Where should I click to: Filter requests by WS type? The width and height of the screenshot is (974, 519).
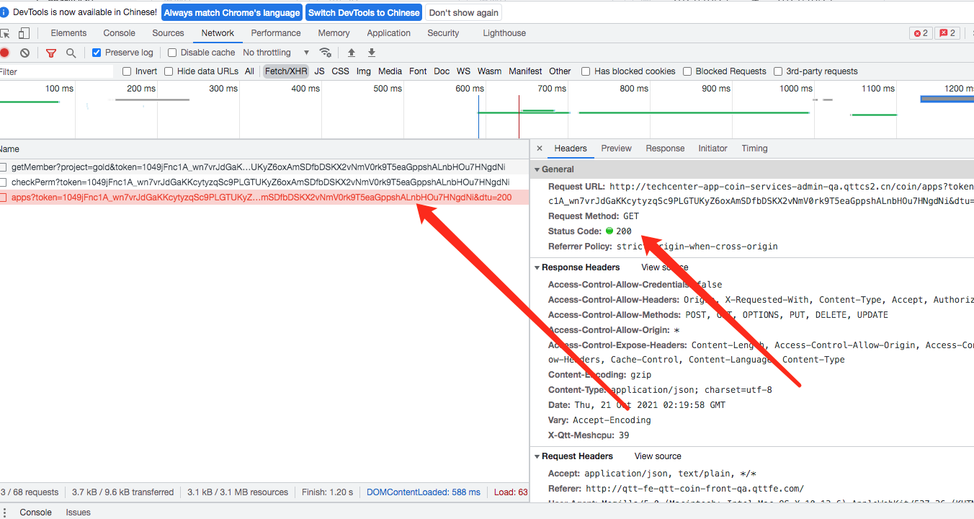click(x=463, y=71)
